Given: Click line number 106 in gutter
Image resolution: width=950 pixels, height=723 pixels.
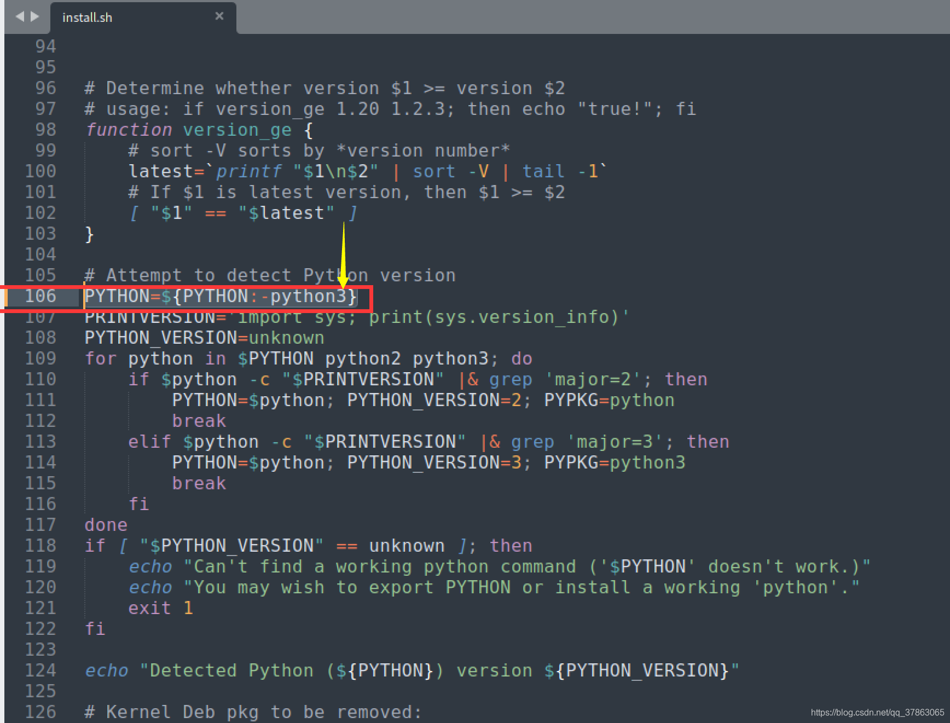Looking at the screenshot, I should pos(40,296).
